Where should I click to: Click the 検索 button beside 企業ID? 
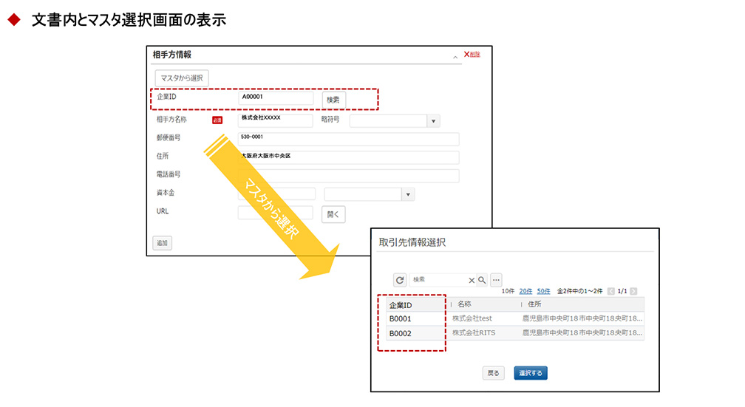pos(333,99)
